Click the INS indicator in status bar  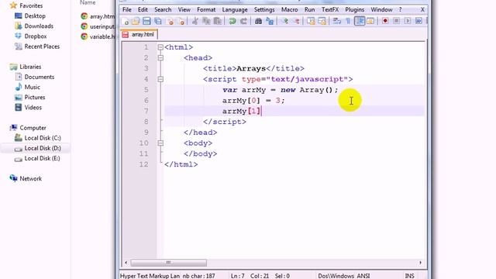(x=409, y=276)
